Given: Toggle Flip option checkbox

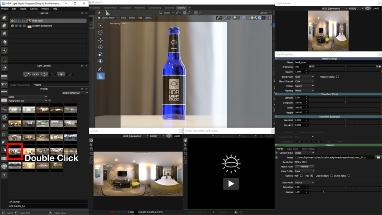Looking at the screenshot, I should 311,176.
